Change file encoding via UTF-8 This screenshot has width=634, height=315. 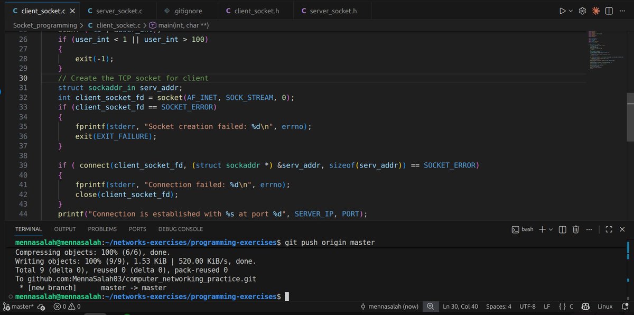pos(527,307)
